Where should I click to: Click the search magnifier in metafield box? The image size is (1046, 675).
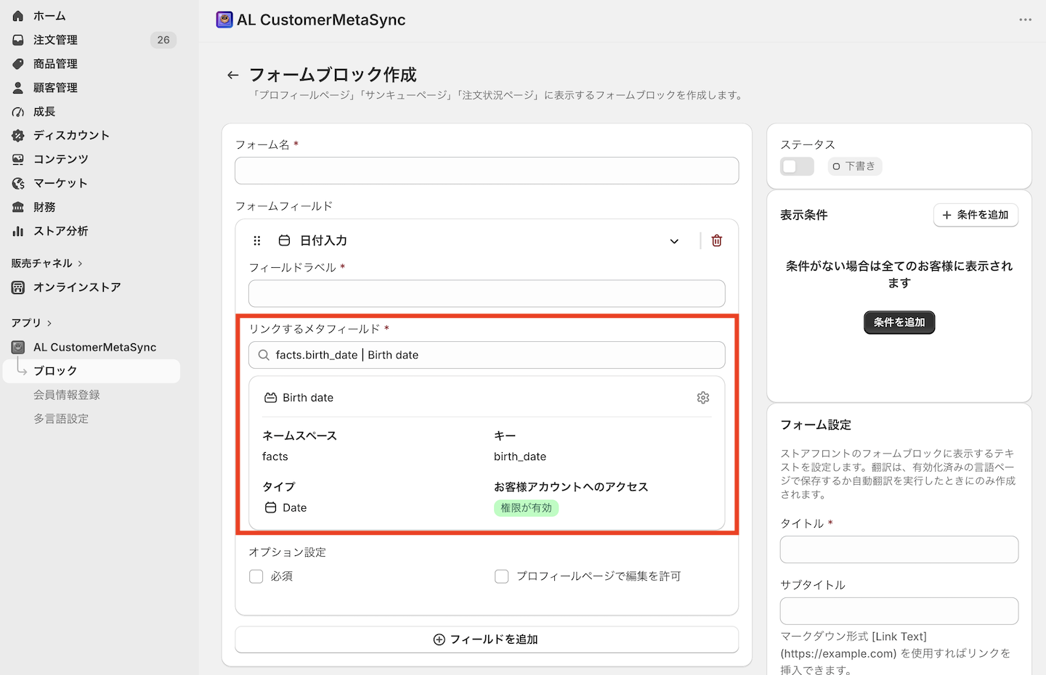click(264, 355)
